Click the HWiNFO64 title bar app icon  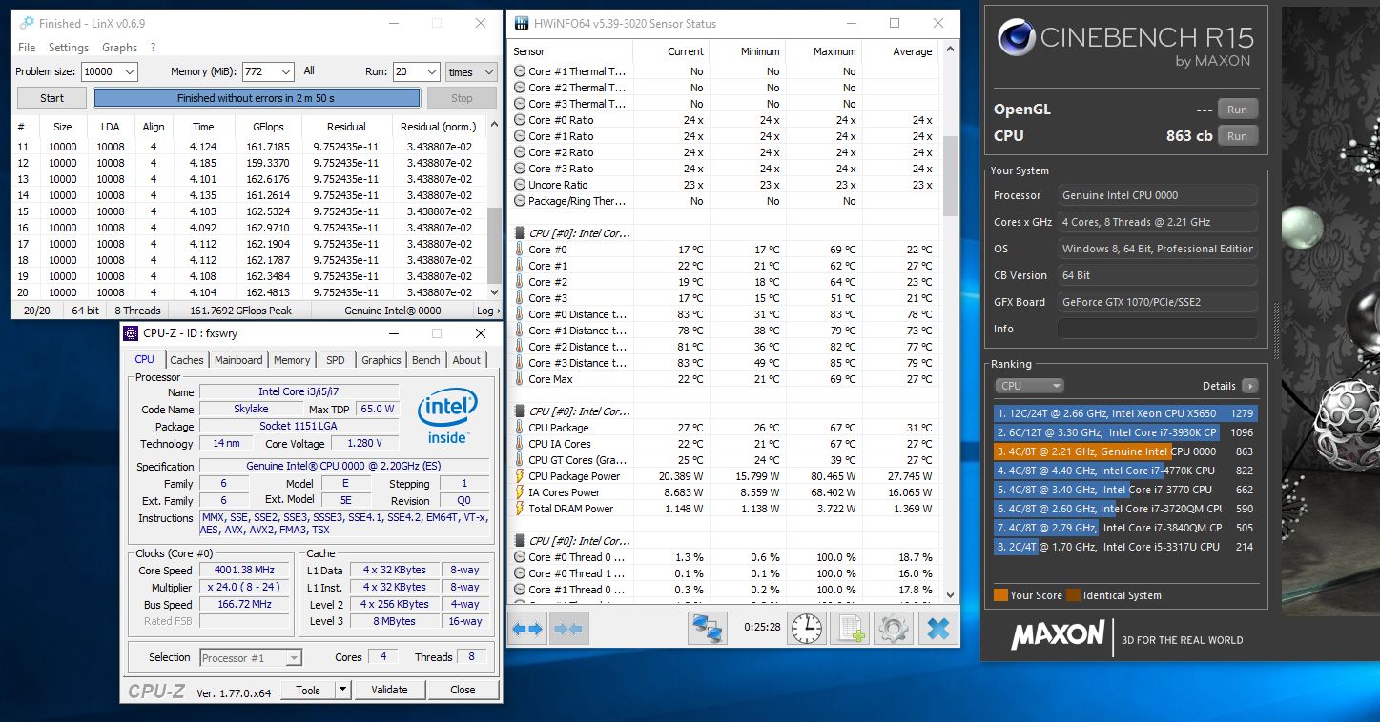521,23
